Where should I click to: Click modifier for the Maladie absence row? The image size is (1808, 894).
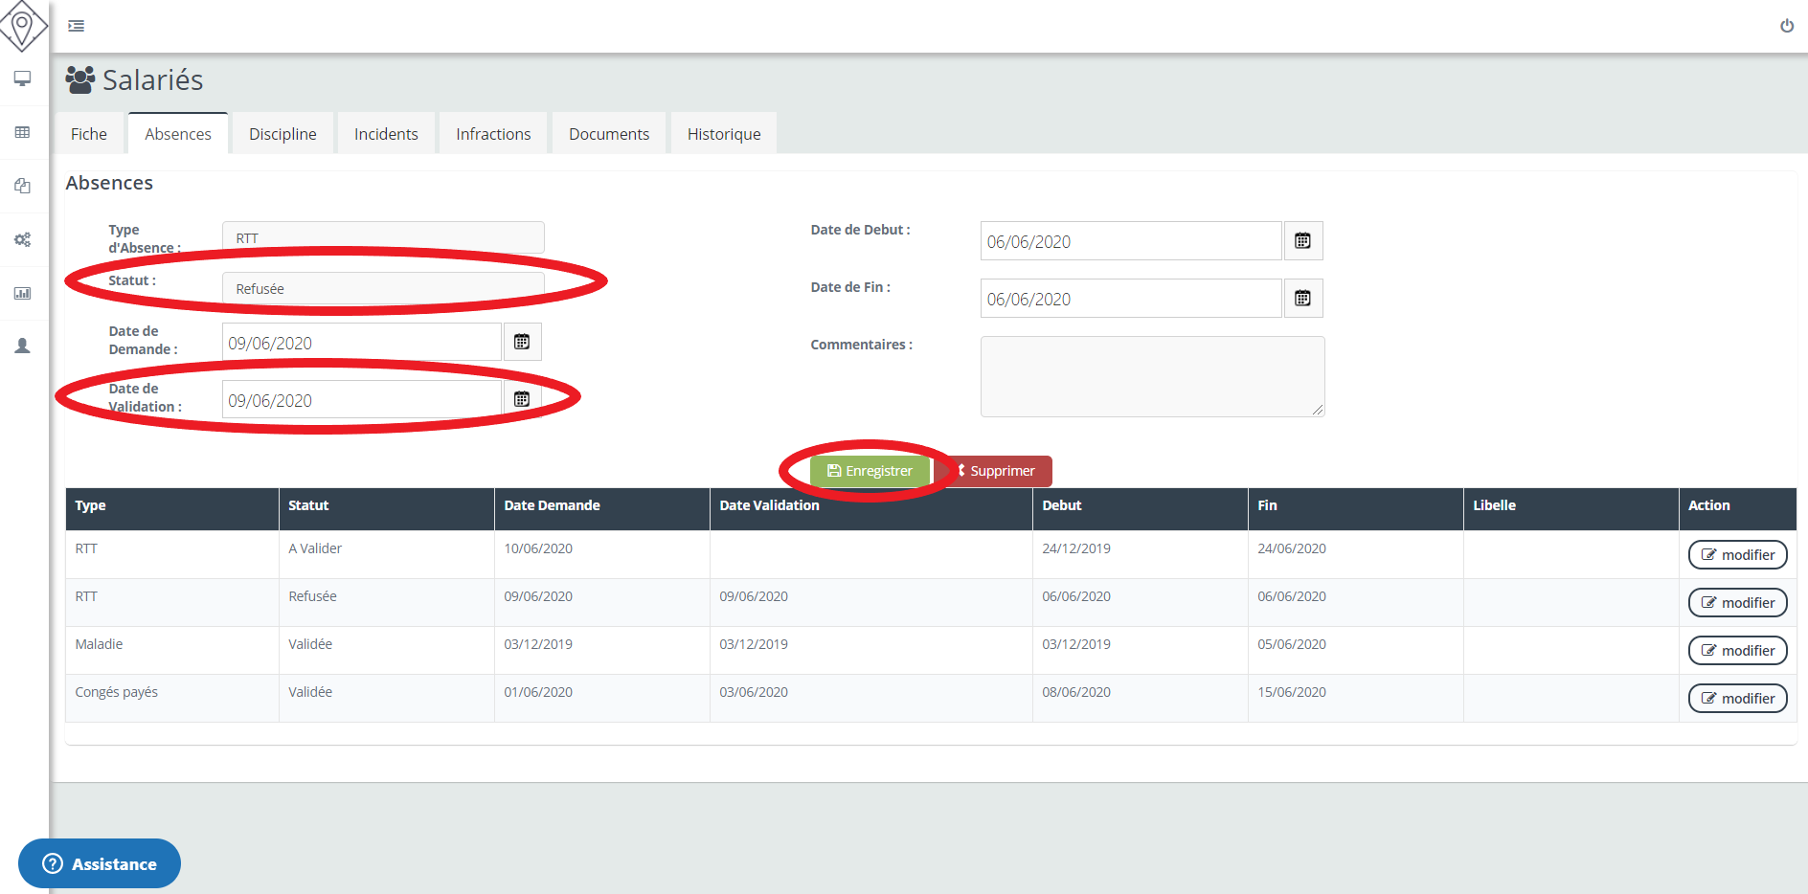[1737, 651]
